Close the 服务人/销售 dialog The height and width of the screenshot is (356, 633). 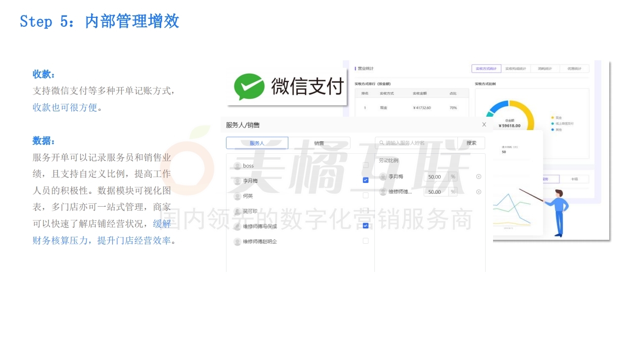click(484, 125)
